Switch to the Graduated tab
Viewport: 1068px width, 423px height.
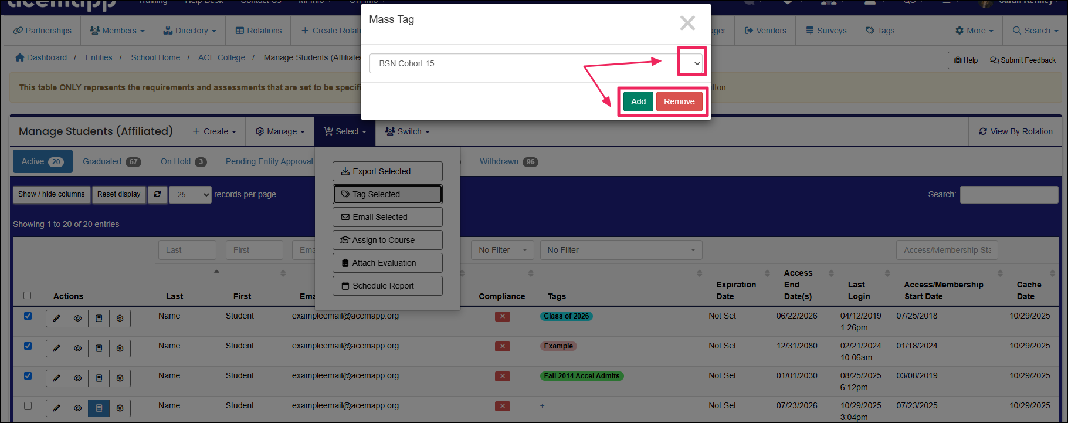pyautogui.click(x=111, y=161)
